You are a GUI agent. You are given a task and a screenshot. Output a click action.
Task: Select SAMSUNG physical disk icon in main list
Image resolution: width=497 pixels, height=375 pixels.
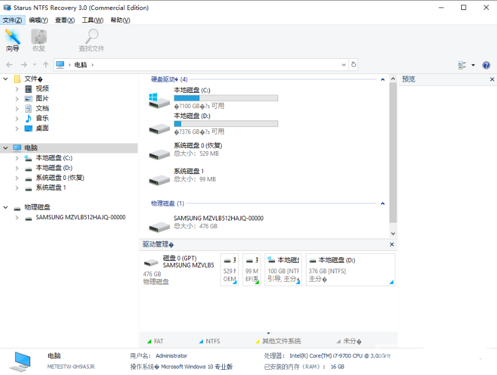click(159, 226)
